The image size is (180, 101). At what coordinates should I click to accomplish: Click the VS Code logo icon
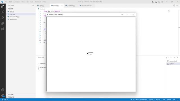(x=2, y=2)
